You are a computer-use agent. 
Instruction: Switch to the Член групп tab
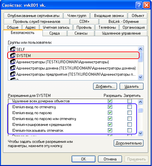click(76, 16)
